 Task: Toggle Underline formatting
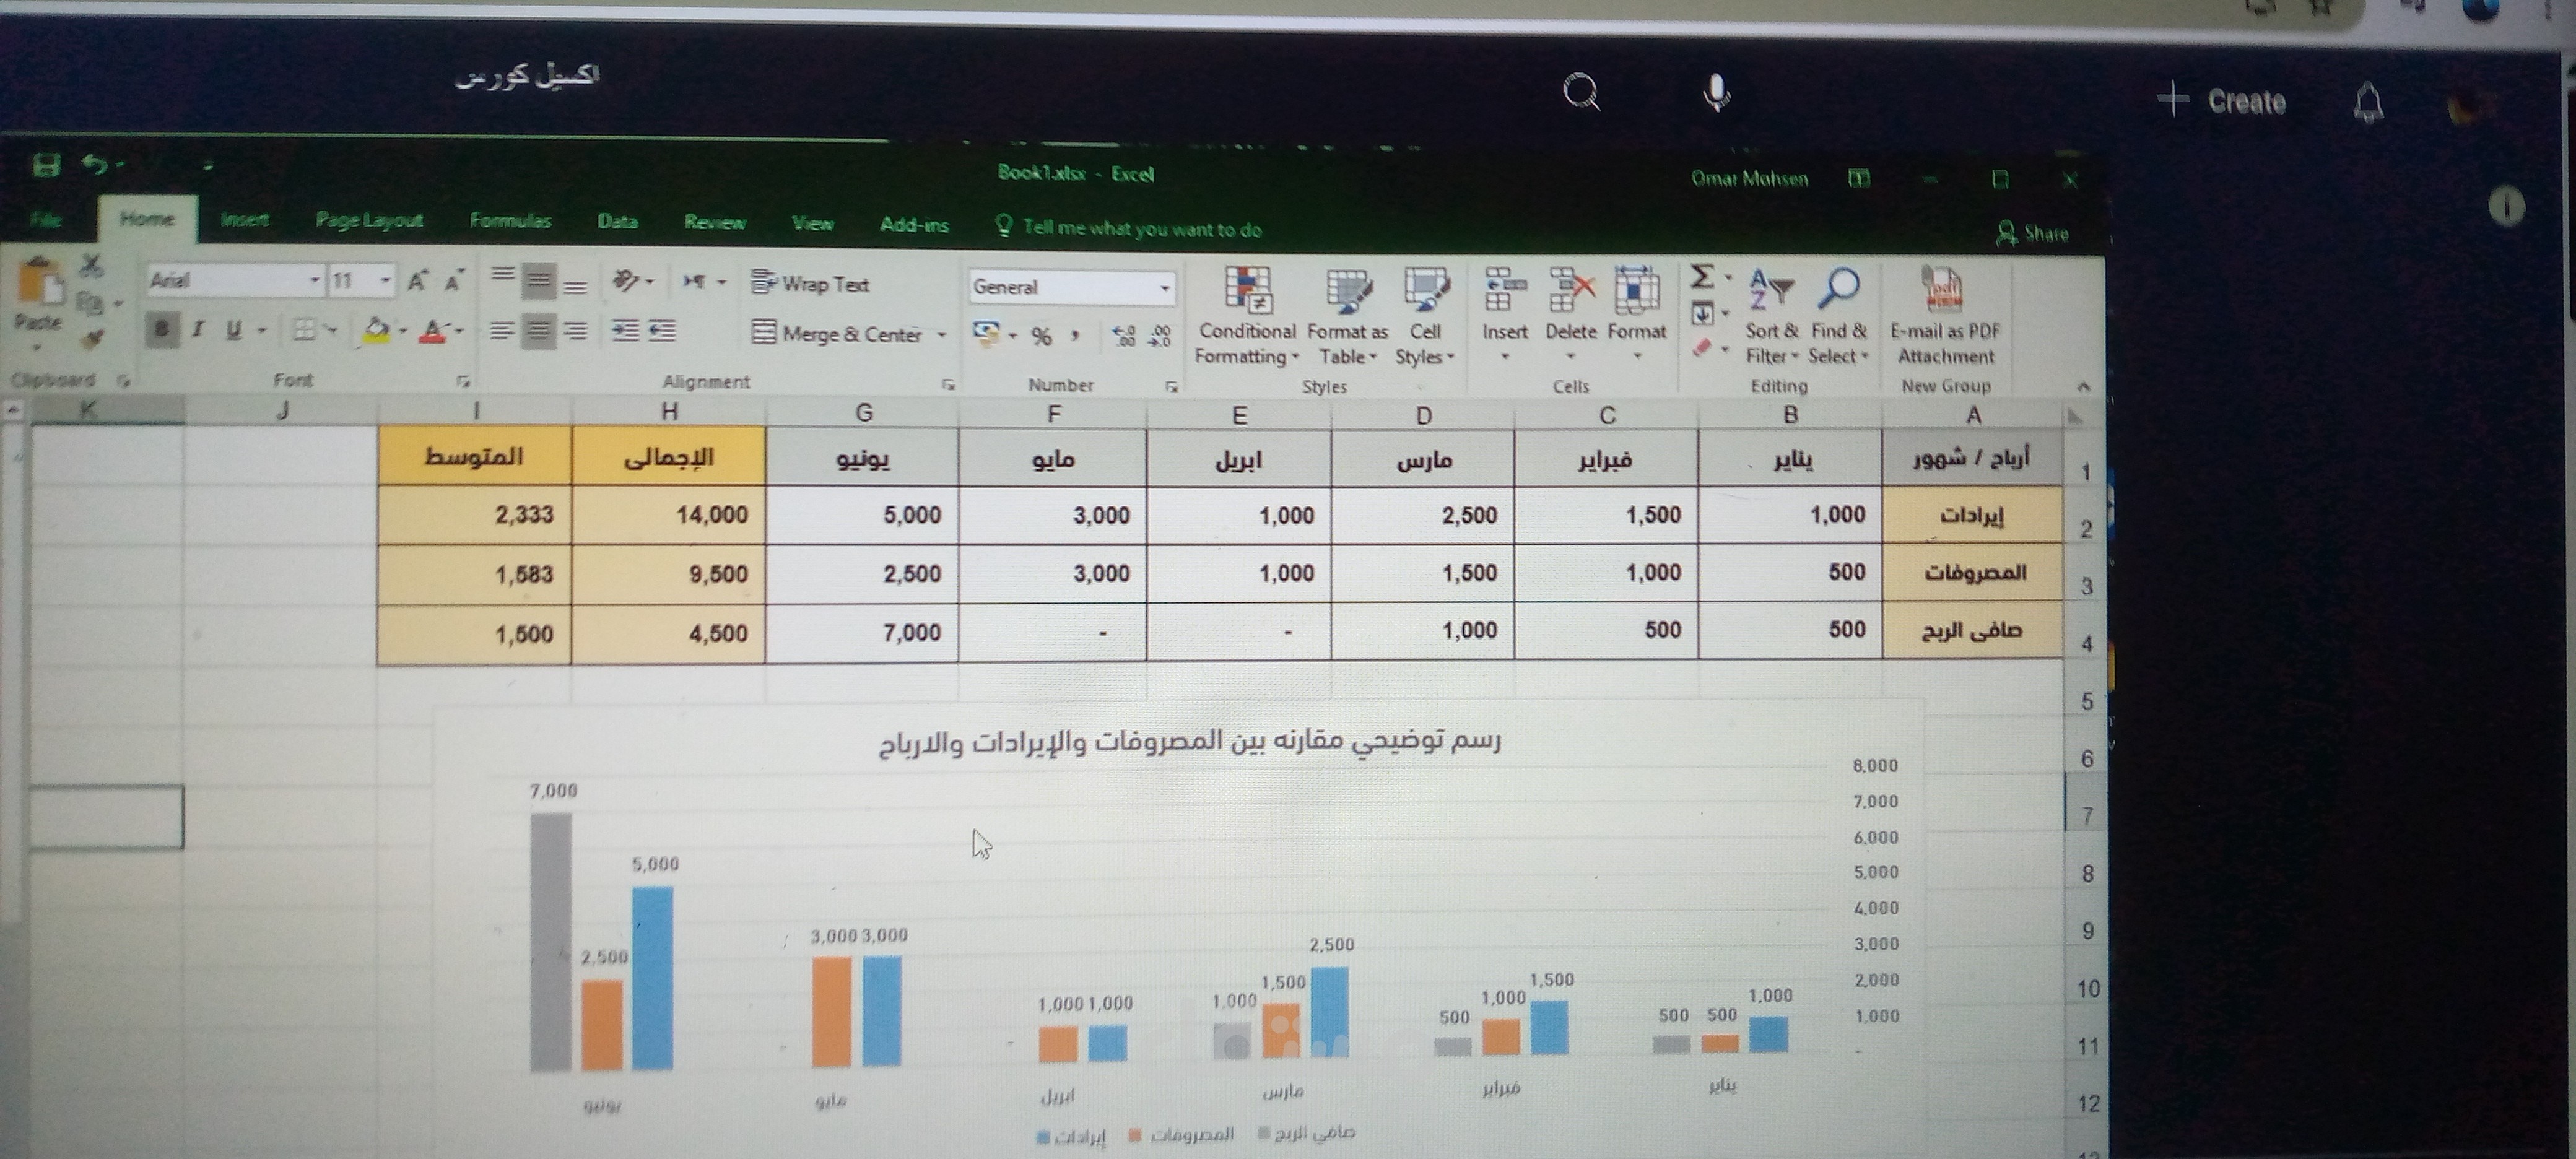234,329
